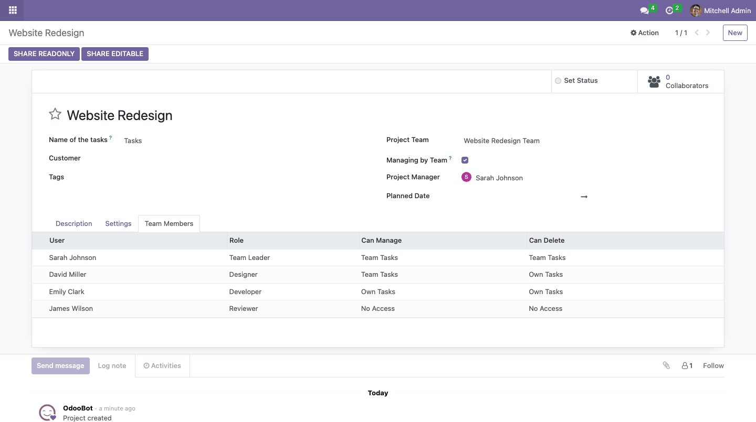Select the Set Status radio indicator
Image resolution: width=756 pixels, height=422 pixels.
(558, 81)
